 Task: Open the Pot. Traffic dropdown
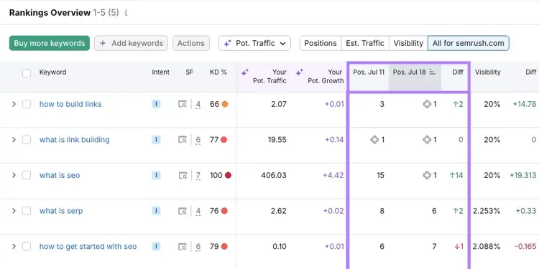click(x=254, y=43)
